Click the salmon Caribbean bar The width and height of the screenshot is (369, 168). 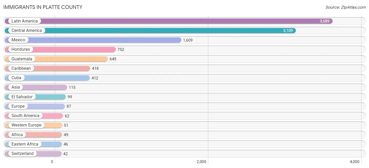(47, 68)
